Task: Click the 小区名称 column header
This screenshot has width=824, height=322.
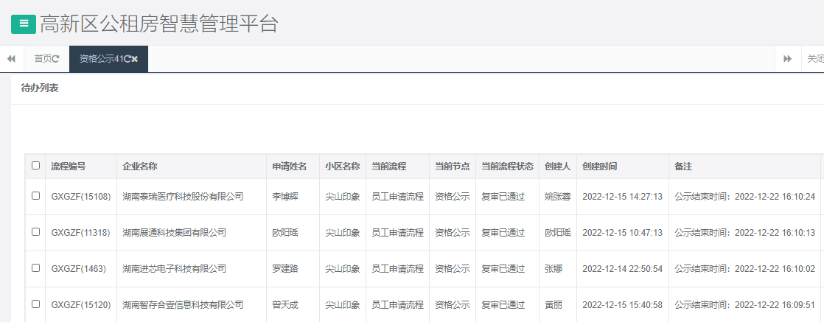Action: coord(342,167)
